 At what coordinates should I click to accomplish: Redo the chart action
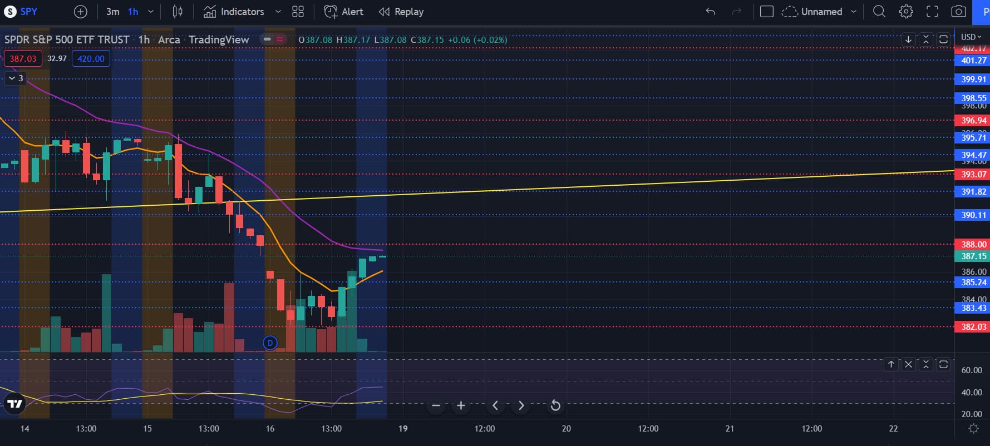(x=736, y=12)
